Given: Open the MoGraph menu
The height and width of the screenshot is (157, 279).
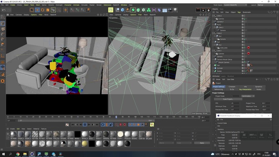Looking at the screenshot, I should point(59,5).
